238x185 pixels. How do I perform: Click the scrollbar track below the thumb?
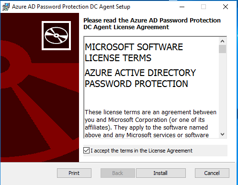[x=222, y=92]
